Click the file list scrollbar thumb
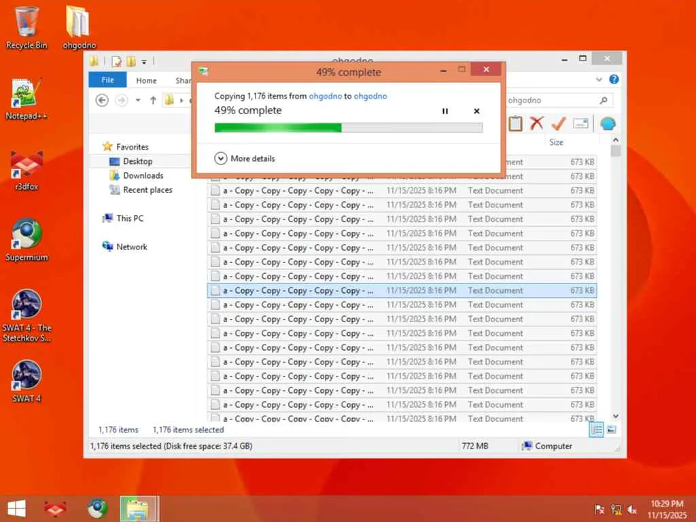 pyautogui.click(x=616, y=151)
